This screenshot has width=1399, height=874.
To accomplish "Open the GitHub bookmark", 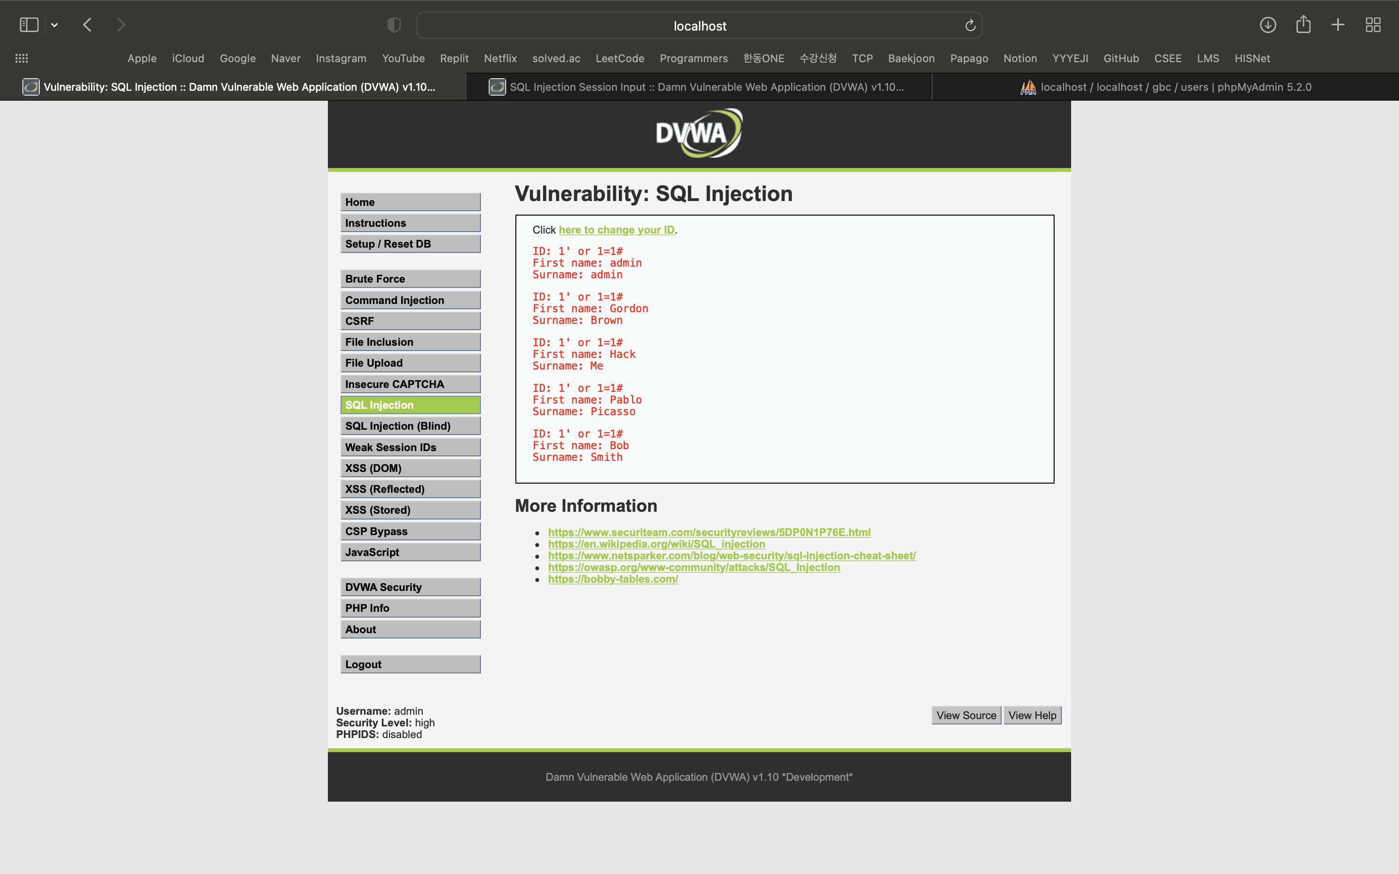I will tap(1120, 58).
